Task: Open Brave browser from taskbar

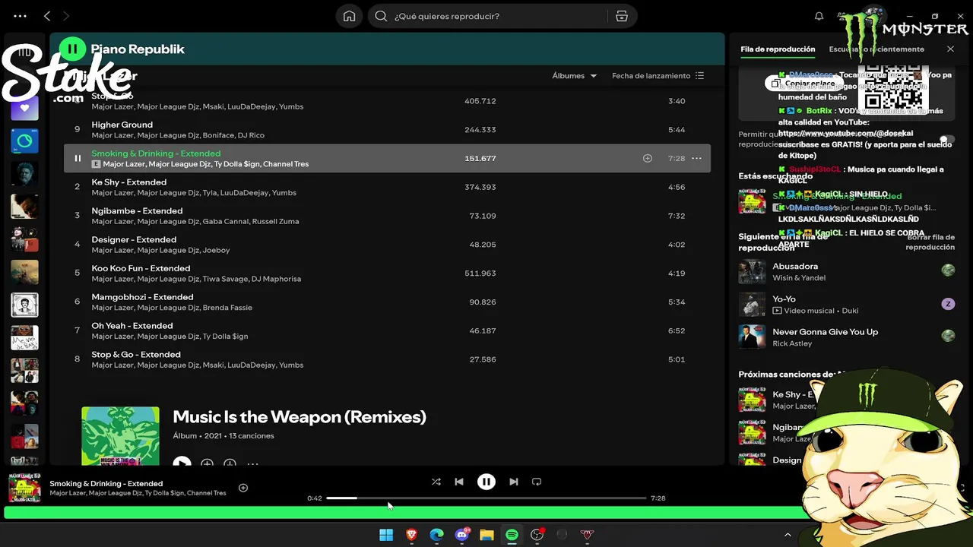Action: click(x=411, y=535)
